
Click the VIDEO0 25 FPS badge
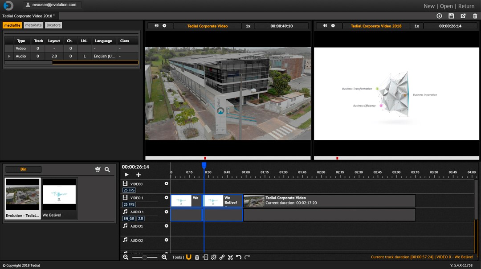click(129, 190)
